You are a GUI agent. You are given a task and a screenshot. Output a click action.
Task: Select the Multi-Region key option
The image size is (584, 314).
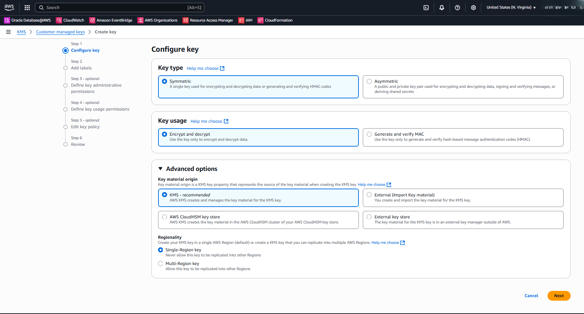pyautogui.click(x=160, y=263)
